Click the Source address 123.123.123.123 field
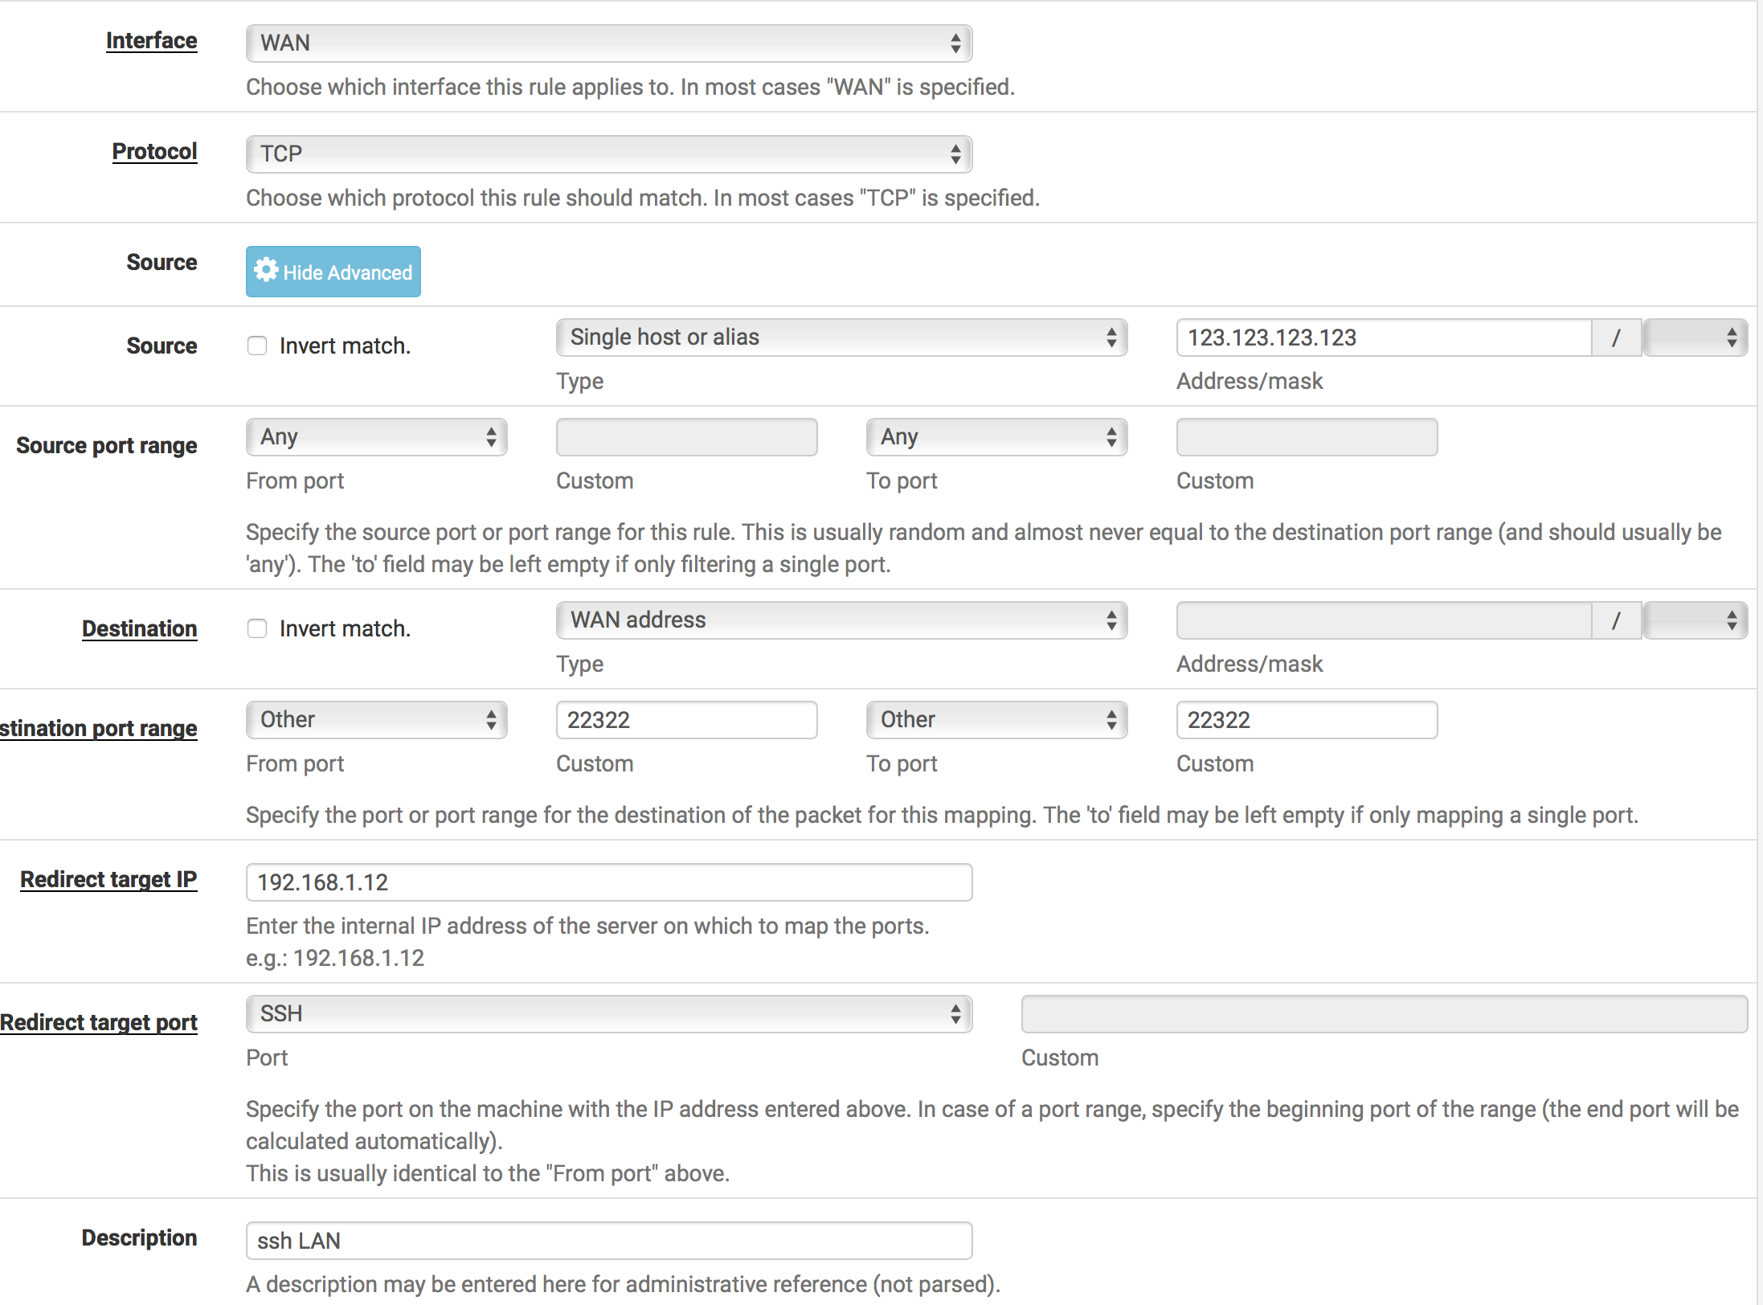 coord(1382,337)
